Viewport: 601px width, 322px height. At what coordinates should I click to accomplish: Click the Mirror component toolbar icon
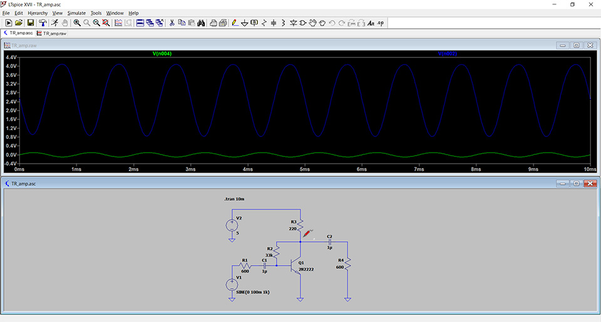tap(361, 23)
